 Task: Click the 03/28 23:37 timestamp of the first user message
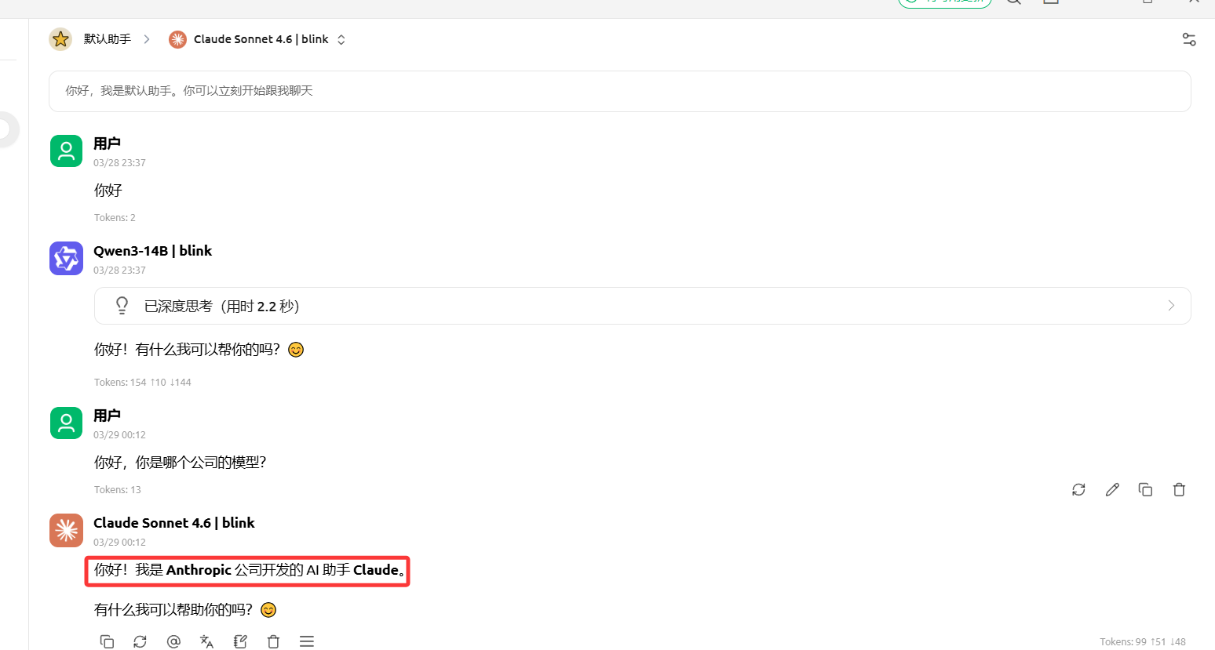[119, 163]
